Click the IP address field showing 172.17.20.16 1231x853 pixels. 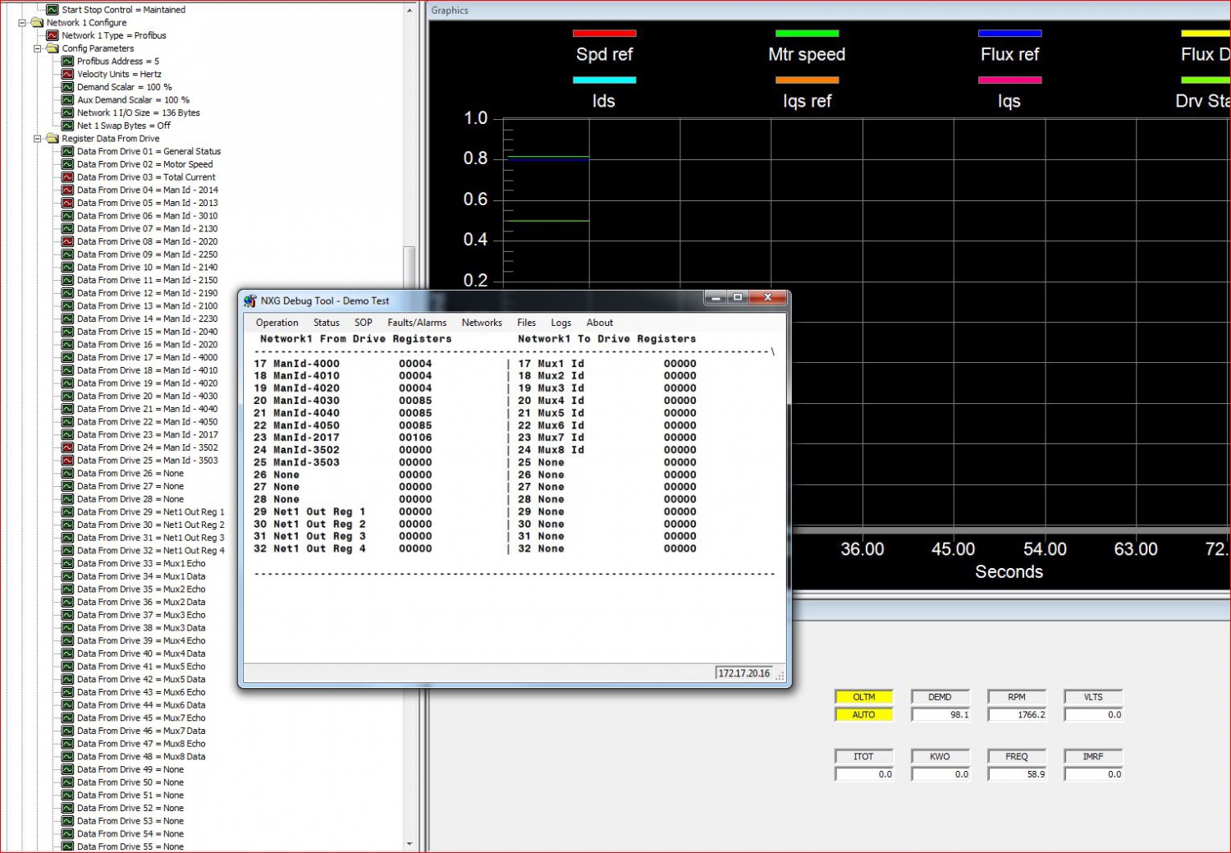click(x=743, y=672)
